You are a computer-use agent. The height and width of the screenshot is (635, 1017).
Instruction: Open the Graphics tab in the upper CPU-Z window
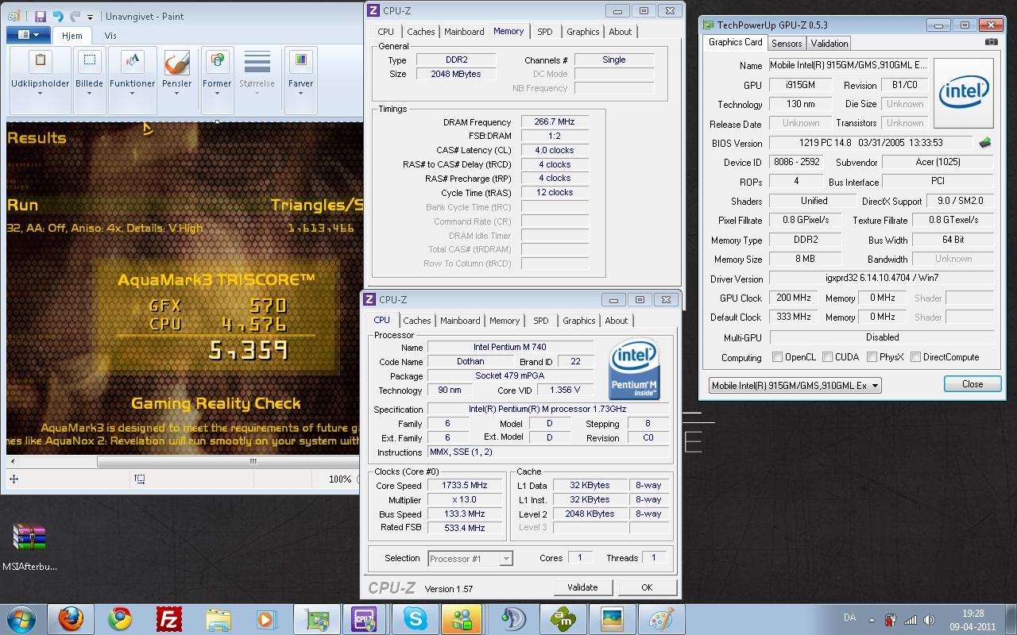pyautogui.click(x=582, y=32)
